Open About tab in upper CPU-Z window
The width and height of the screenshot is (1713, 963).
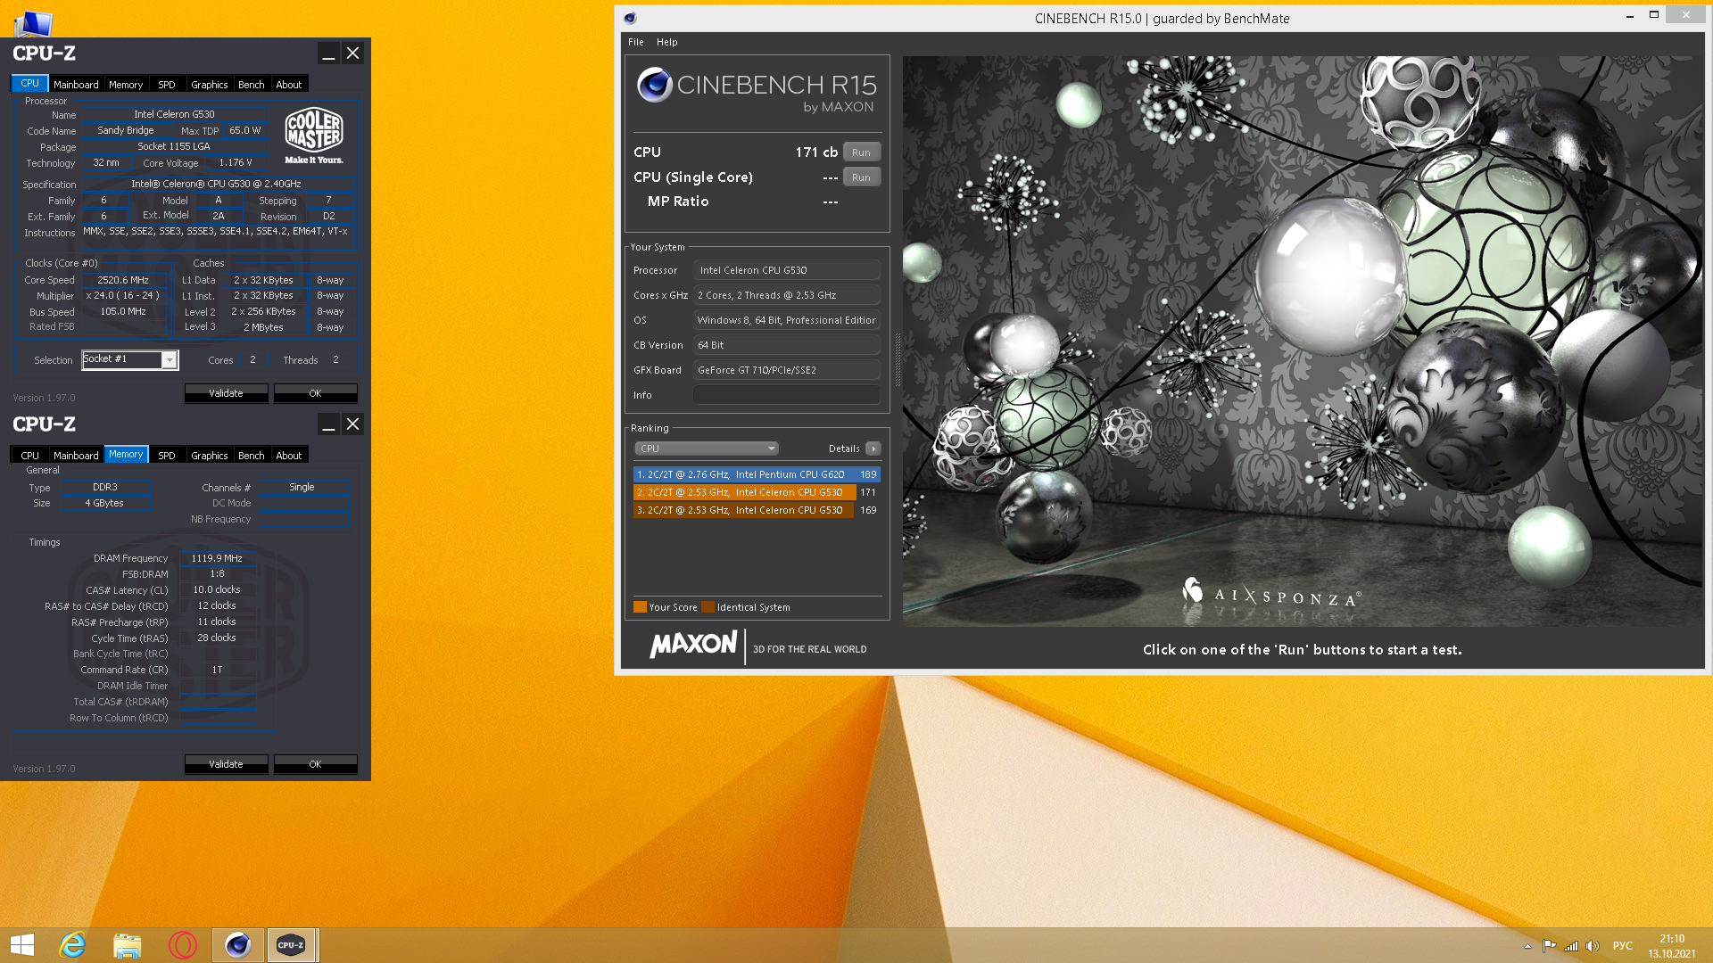[x=289, y=85]
